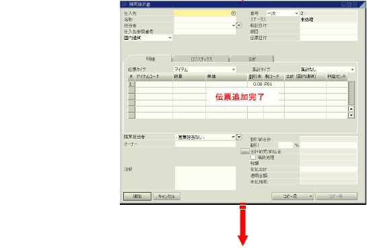367x248 pixels.
Task: Switch to the 会計 tab
Action: coord(252,59)
